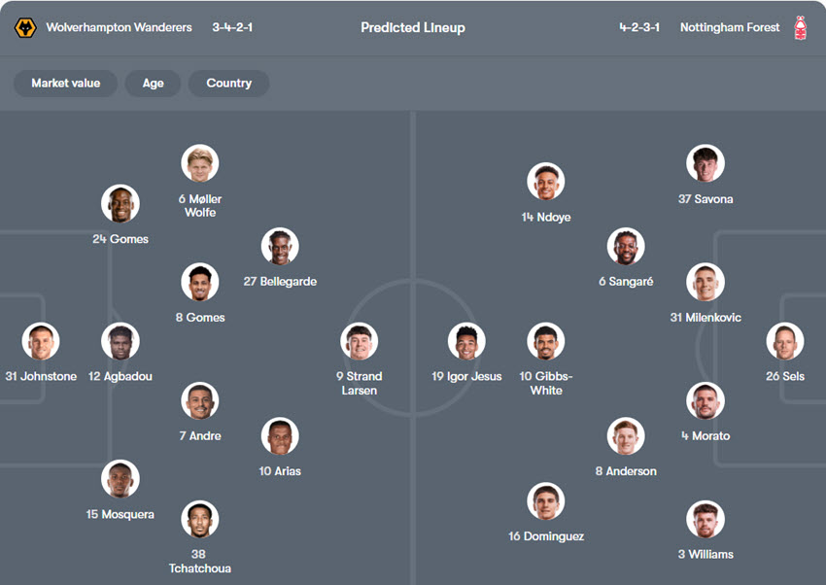Click the Predicted Lineup heading
This screenshot has height=585, width=826.
point(413,27)
